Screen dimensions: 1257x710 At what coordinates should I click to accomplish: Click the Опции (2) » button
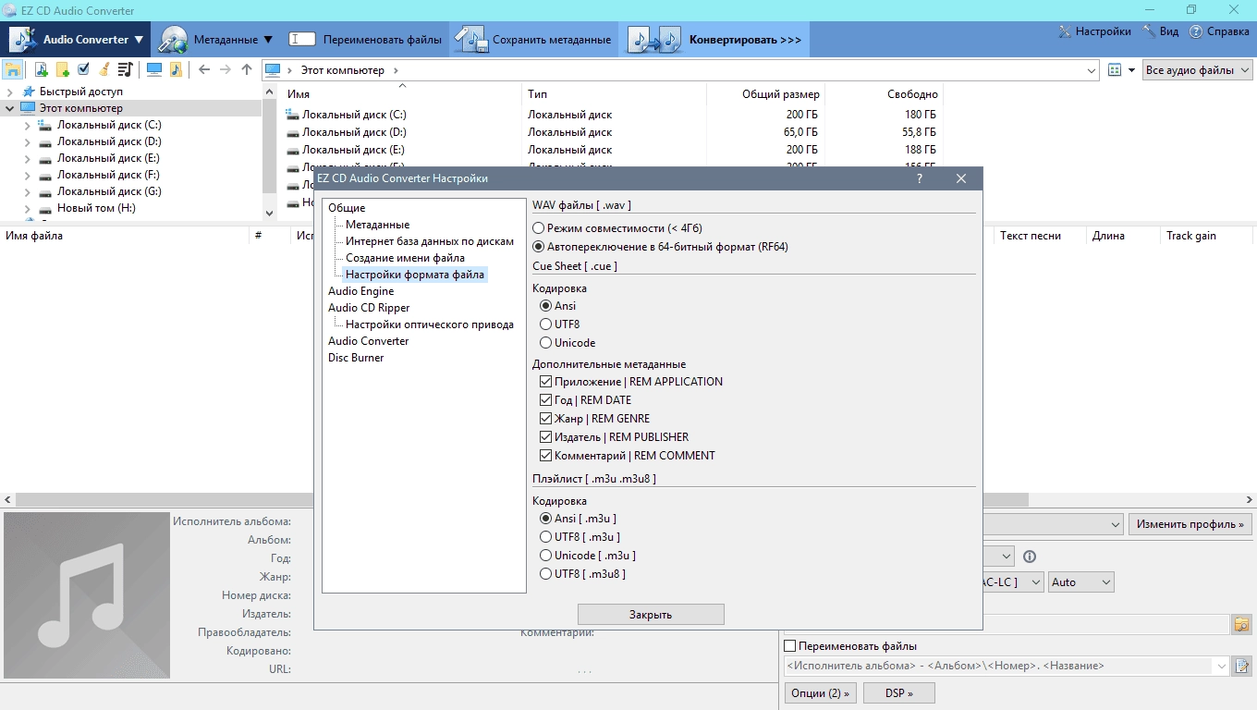pyautogui.click(x=821, y=692)
